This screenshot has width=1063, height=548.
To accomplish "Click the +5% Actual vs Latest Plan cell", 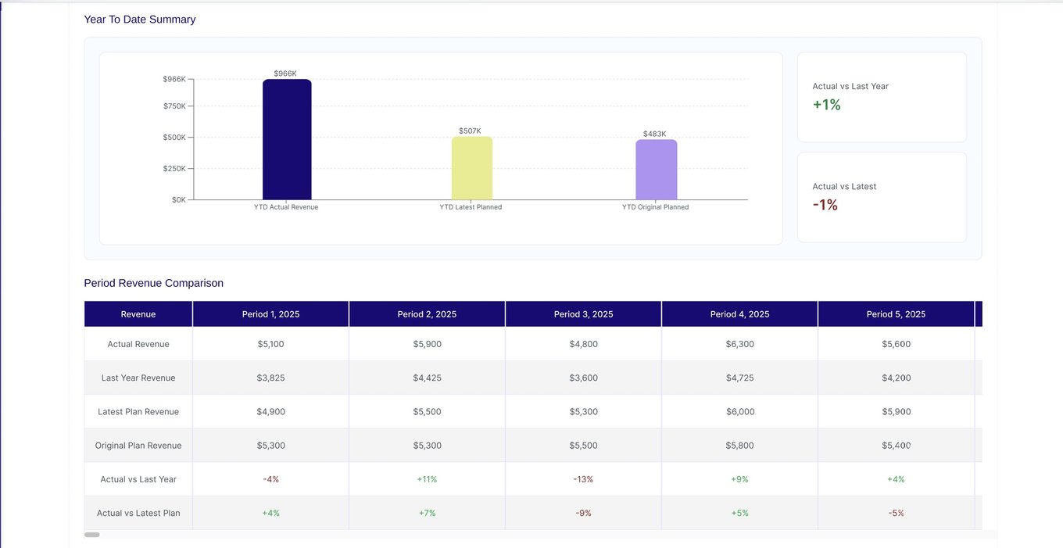I will pyautogui.click(x=740, y=514).
